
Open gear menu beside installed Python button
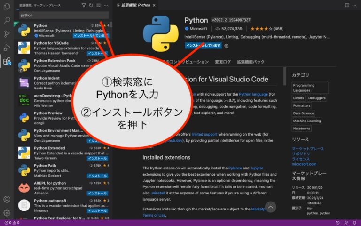pyautogui.click(x=227, y=46)
